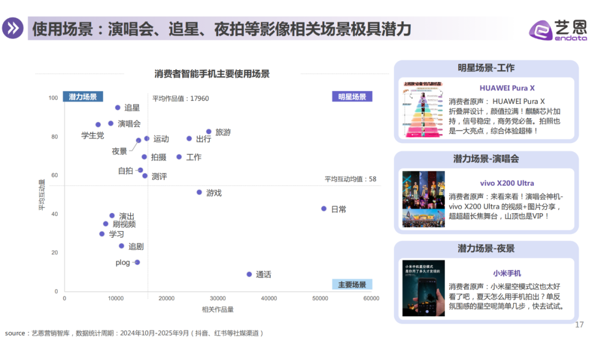
Task: Click the 刷视频 data point label
Action: point(124,224)
